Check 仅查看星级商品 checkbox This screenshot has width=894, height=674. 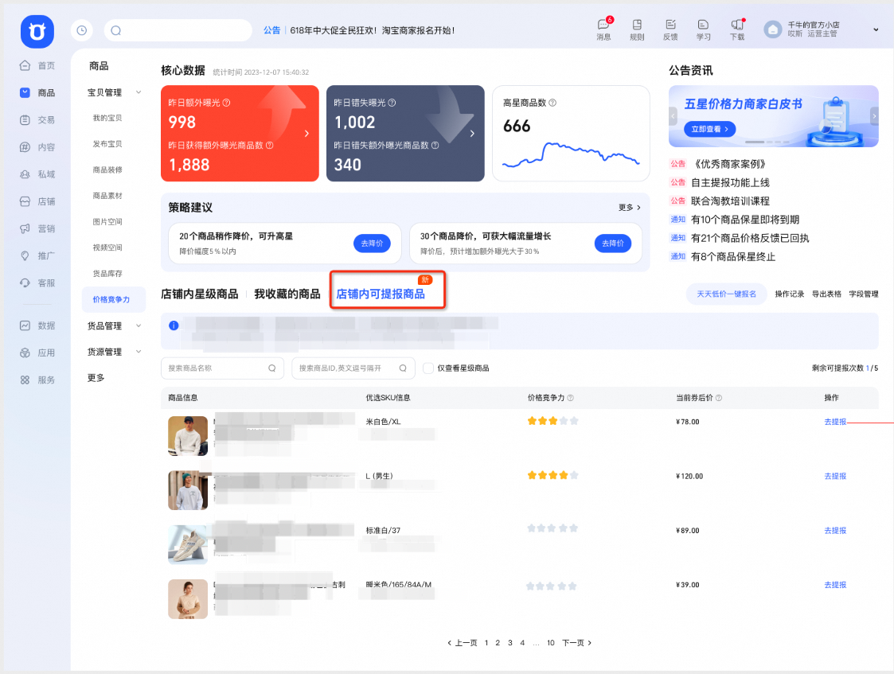[427, 368]
